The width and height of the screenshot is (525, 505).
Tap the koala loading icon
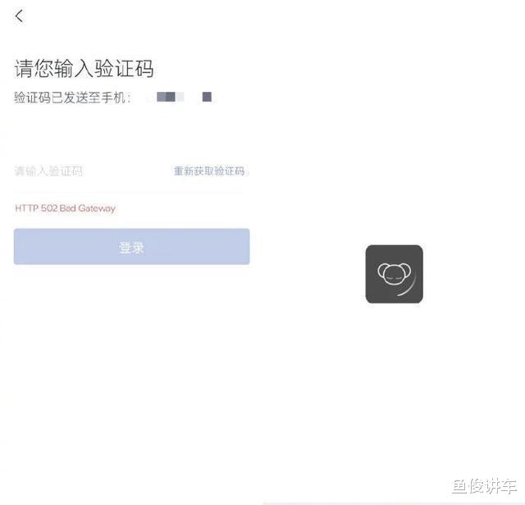tap(394, 274)
